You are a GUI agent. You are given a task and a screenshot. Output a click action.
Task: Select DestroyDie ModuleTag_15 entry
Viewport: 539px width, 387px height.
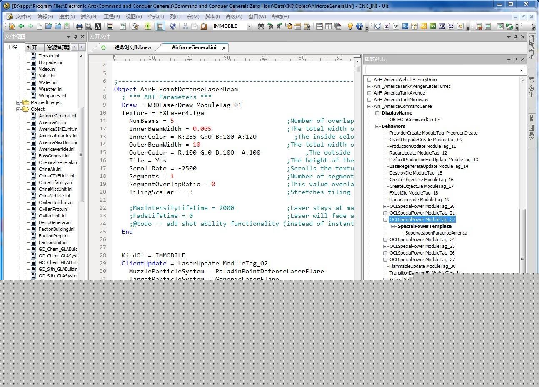pyautogui.click(x=416, y=173)
